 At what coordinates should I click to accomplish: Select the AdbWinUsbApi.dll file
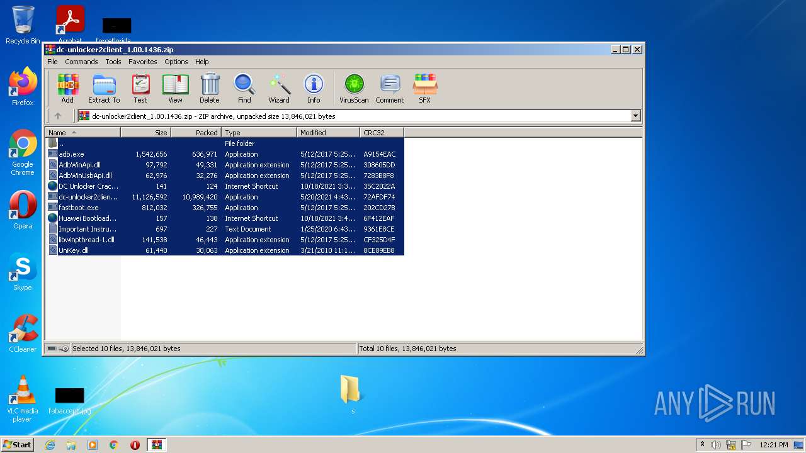pyautogui.click(x=225, y=176)
